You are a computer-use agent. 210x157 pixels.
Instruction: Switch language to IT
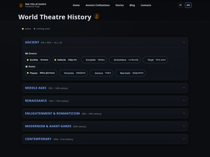click(180, 5)
